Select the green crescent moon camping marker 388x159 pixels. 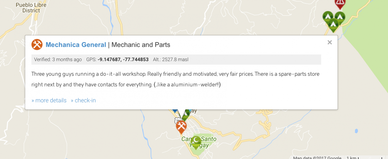[196, 141]
